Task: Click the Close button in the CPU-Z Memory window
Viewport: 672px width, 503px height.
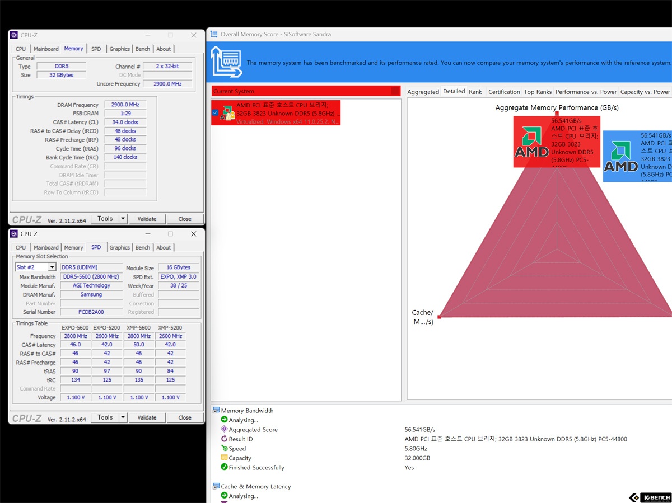Action: 185,219
